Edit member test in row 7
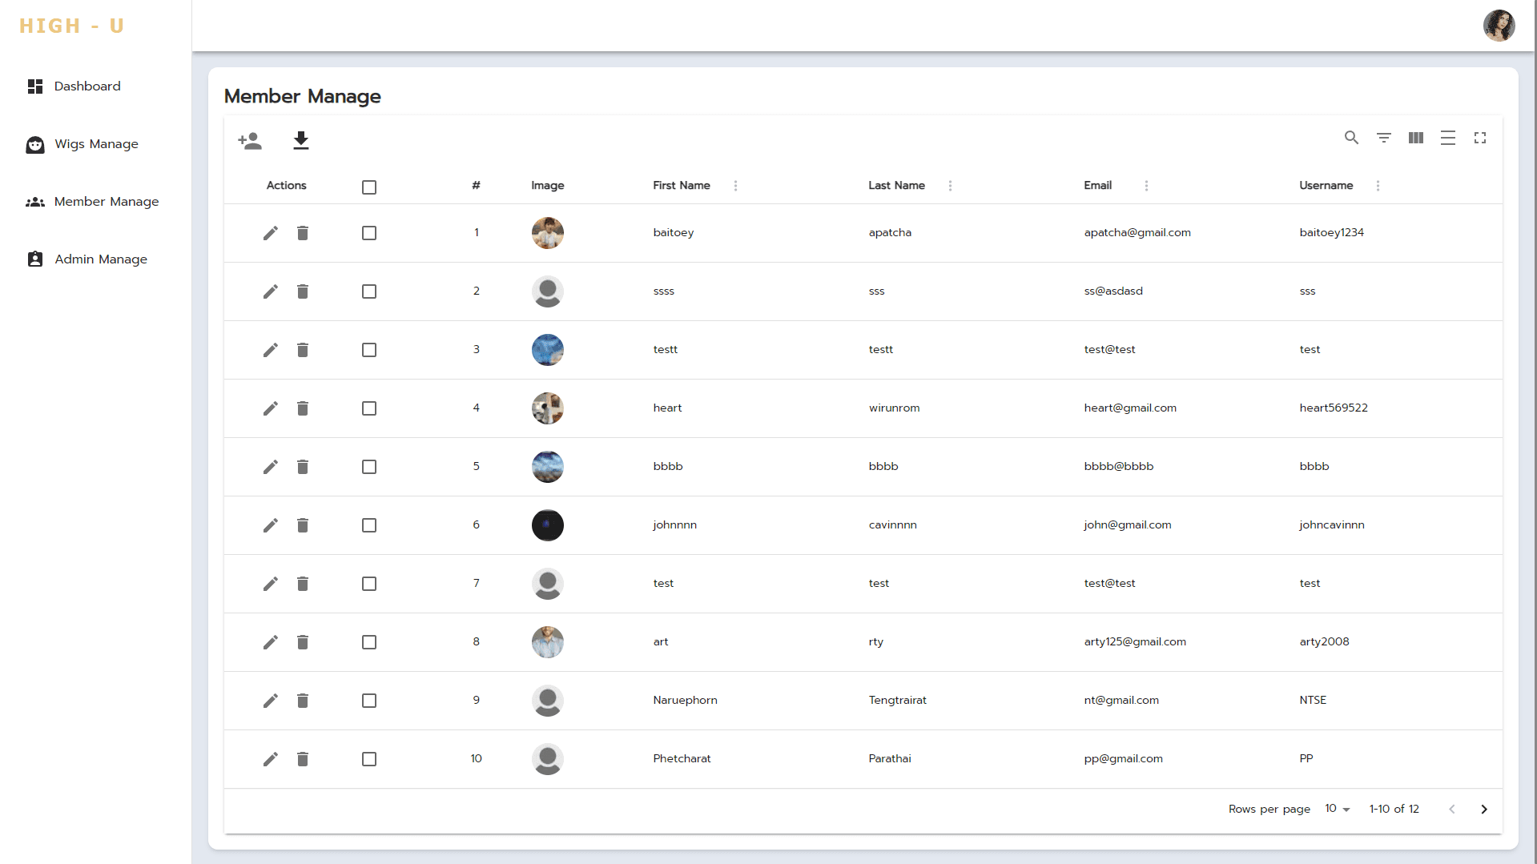This screenshot has height=864, width=1537. click(271, 584)
